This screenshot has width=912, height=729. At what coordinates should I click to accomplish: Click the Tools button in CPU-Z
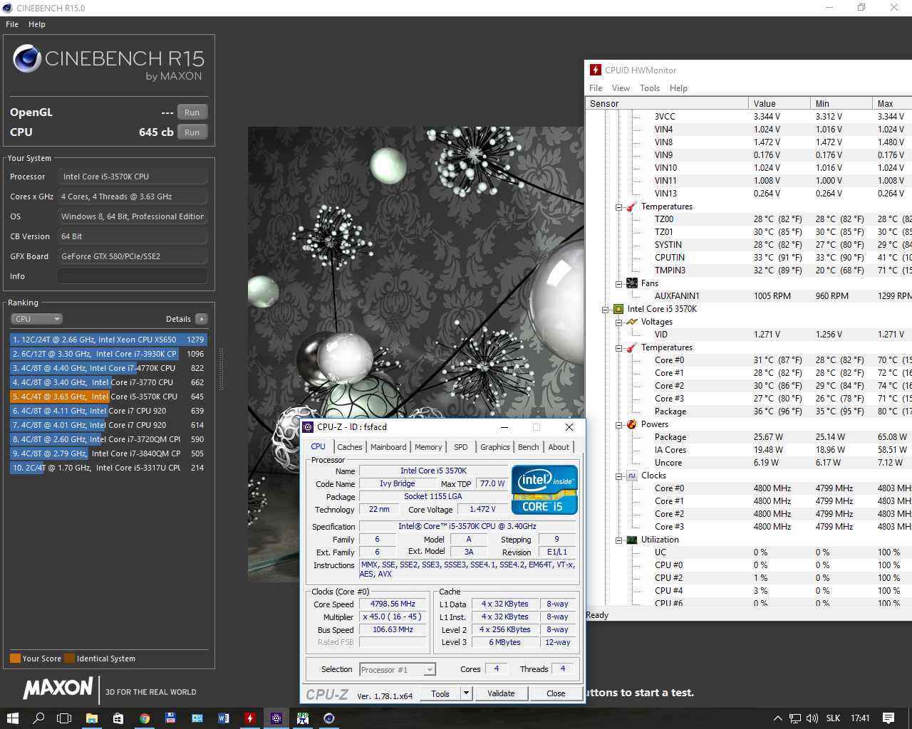point(440,693)
